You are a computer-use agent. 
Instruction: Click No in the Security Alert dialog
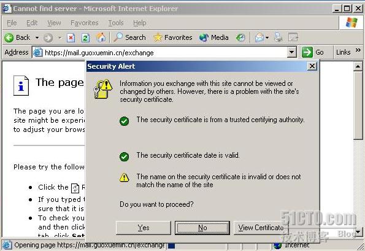click(x=202, y=228)
